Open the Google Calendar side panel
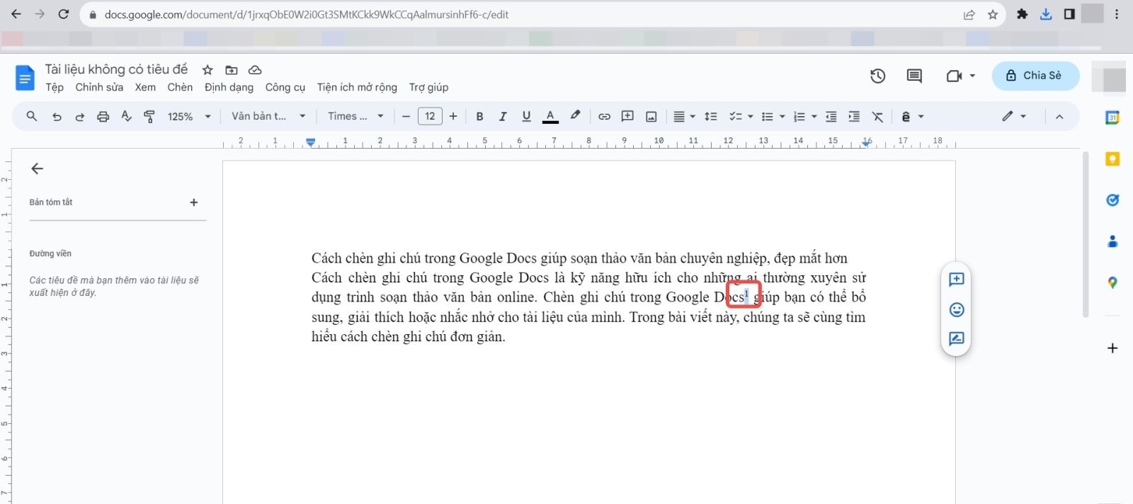The image size is (1133, 504). pyautogui.click(x=1112, y=118)
